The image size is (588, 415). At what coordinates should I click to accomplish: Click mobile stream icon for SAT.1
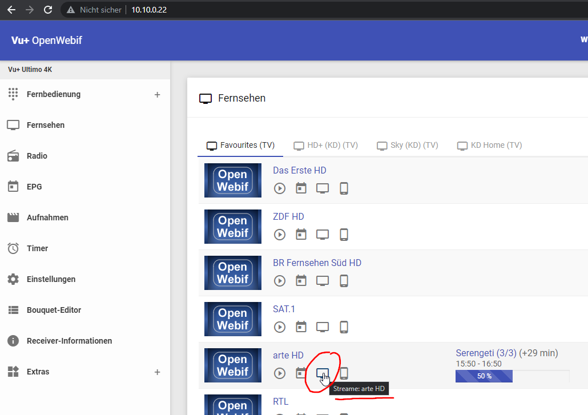tap(344, 327)
